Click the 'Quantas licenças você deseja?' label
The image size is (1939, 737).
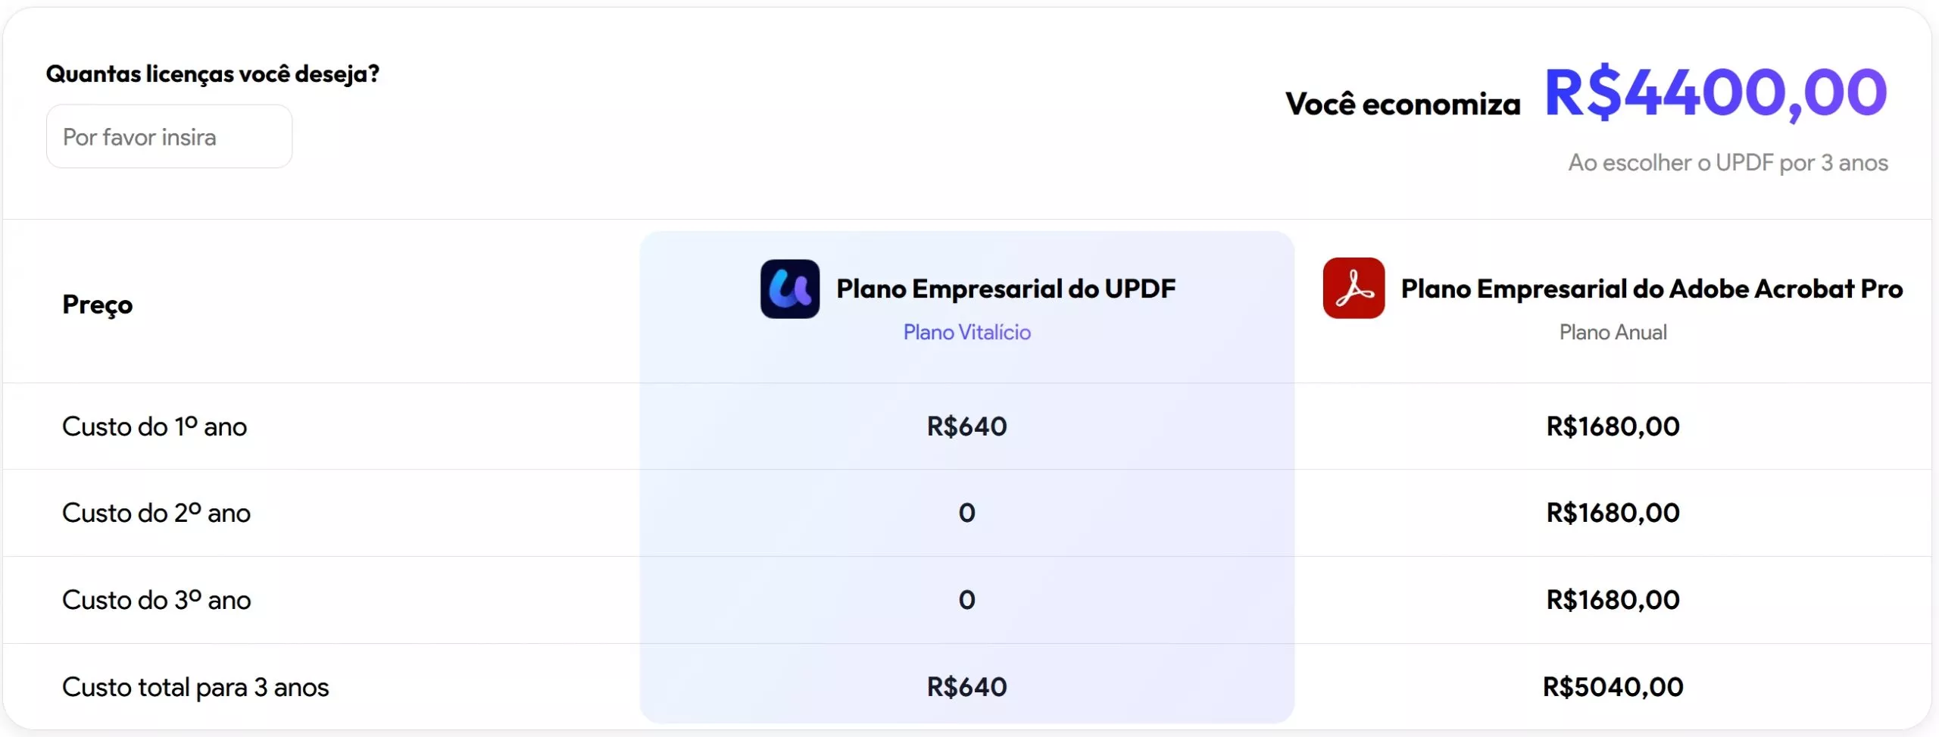(x=213, y=74)
